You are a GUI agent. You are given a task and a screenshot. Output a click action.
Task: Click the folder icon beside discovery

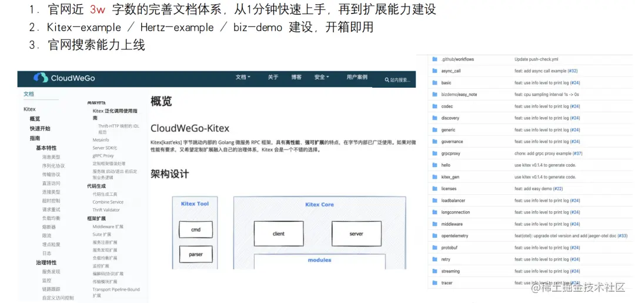435,118
